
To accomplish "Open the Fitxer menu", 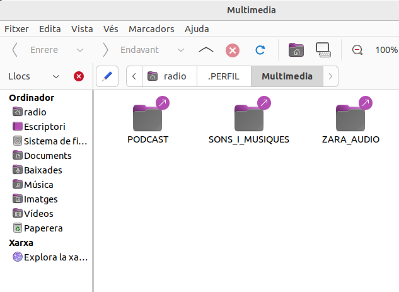I will click(x=16, y=29).
